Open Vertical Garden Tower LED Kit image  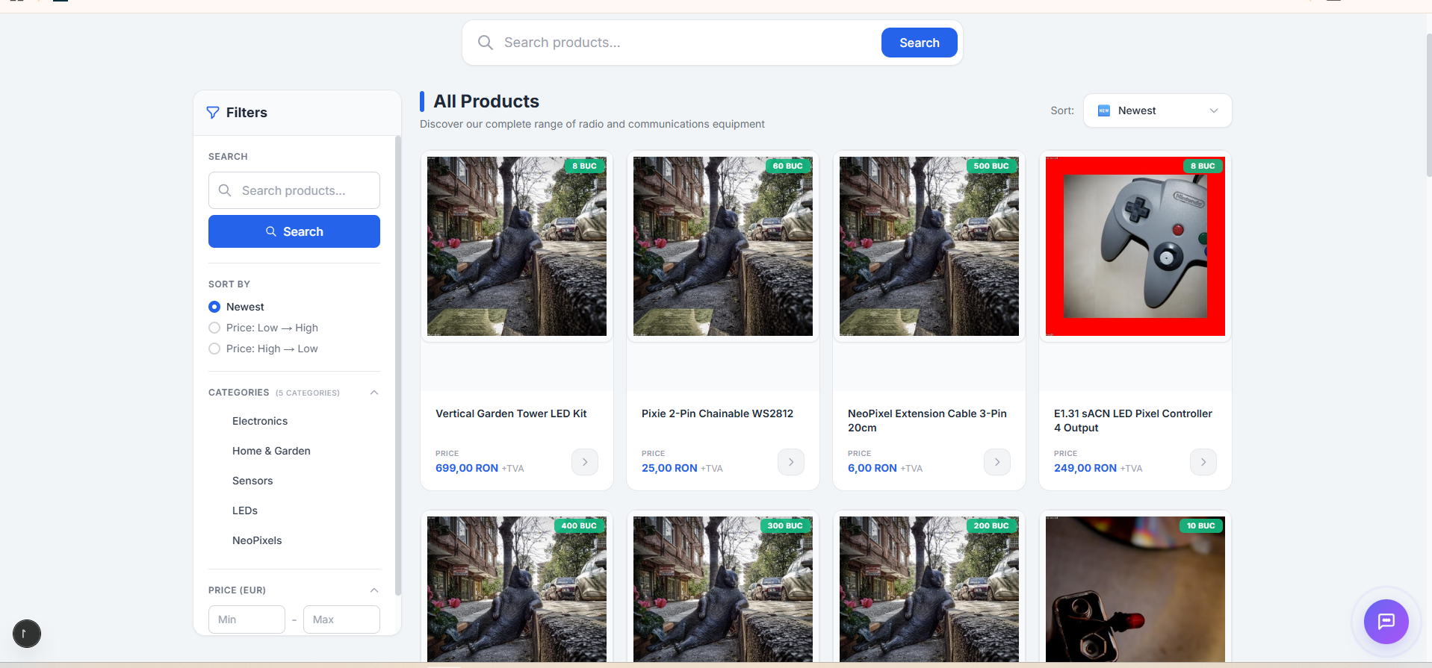517,246
